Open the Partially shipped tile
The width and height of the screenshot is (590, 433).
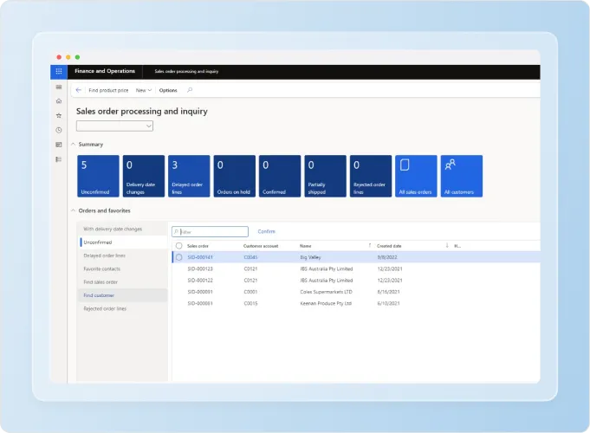point(325,176)
